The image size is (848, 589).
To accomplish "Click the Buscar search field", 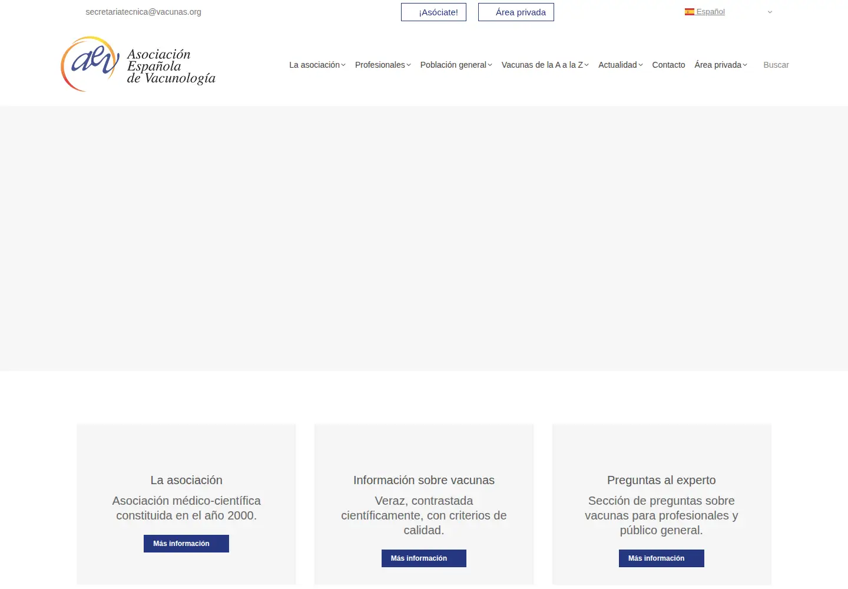I will (776, 65).
